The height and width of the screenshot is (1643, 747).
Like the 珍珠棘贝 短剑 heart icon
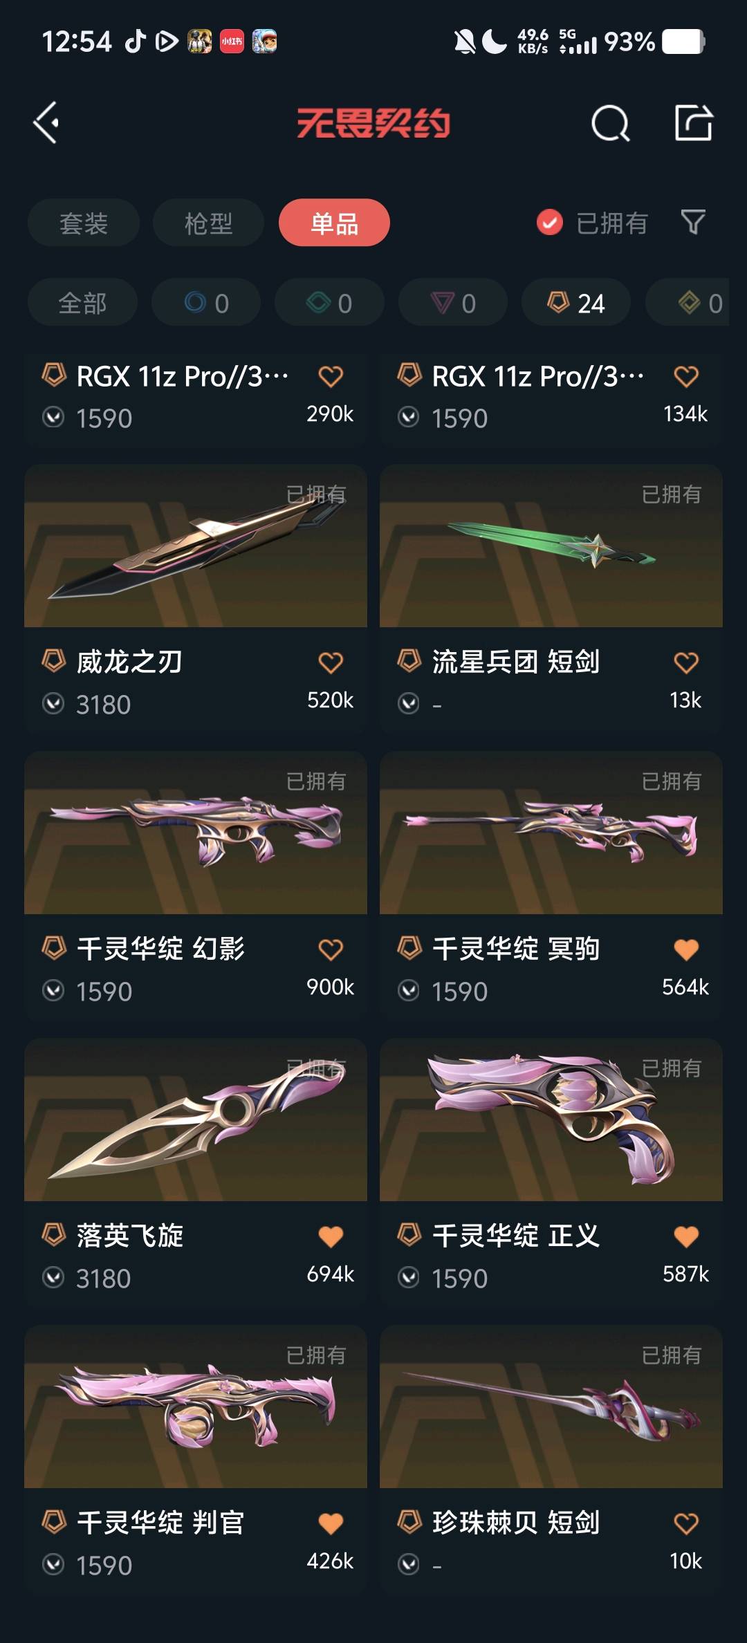tap(686, 1523)
